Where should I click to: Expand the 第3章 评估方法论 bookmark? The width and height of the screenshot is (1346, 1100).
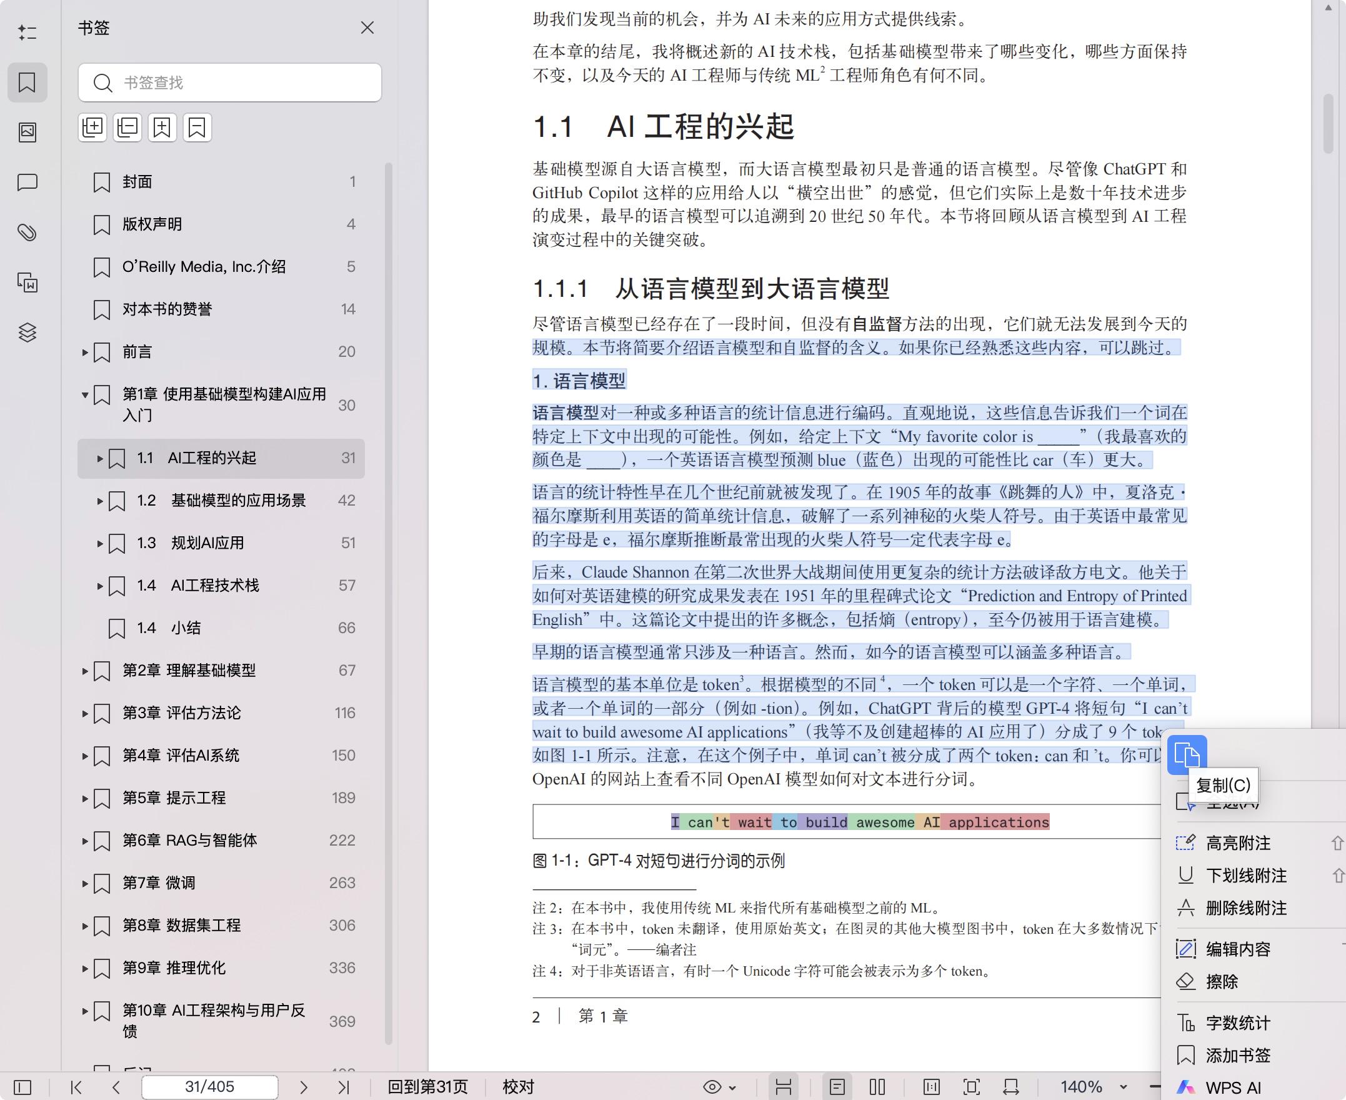pyautogui.click(x=85, y=713)
